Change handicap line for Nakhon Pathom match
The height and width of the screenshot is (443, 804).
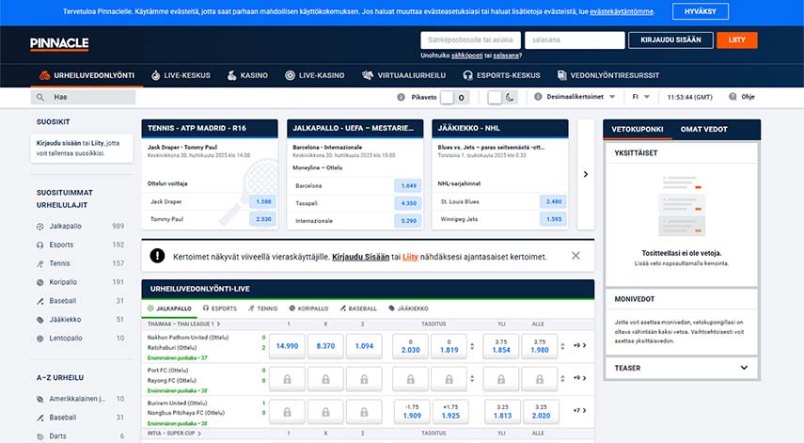pyautogui.click(x=472, y=347)
